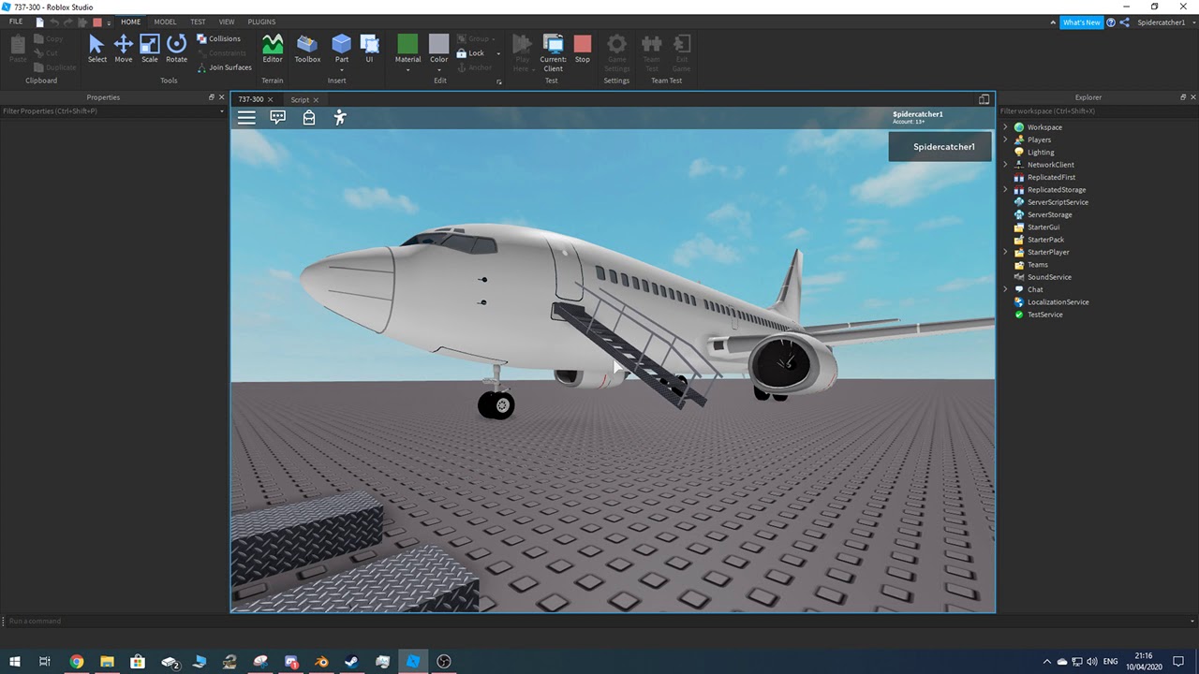Click the Spidercatcher1 account name top right
Viewport: 1199px width, 674px height.
(1162, 22)
